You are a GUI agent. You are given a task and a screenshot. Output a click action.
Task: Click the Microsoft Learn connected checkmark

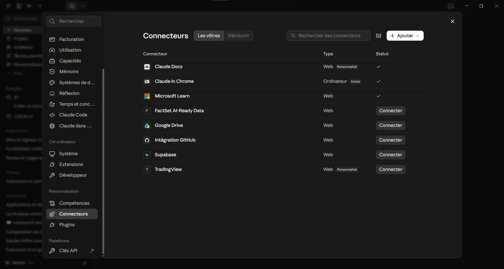378,96
